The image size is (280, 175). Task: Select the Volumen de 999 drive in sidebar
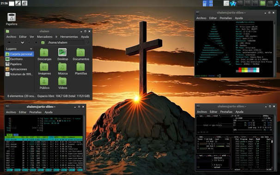[19, 74]
